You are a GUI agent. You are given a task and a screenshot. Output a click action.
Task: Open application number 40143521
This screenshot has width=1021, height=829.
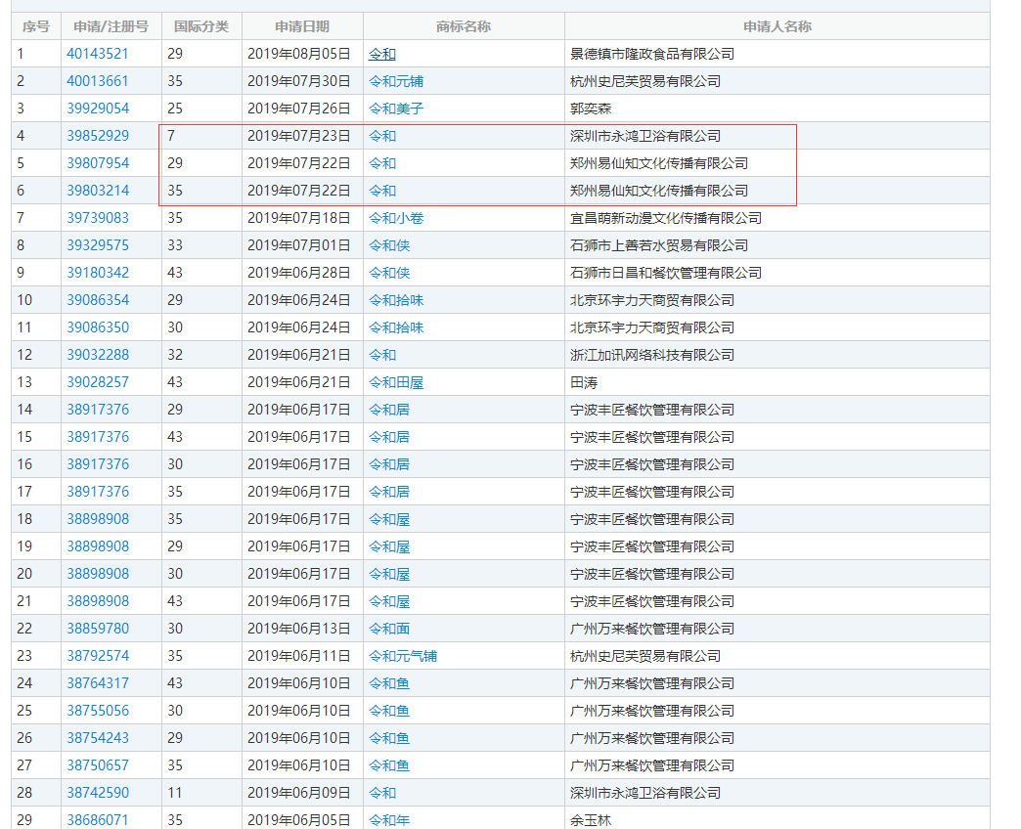tap(98, 54)
